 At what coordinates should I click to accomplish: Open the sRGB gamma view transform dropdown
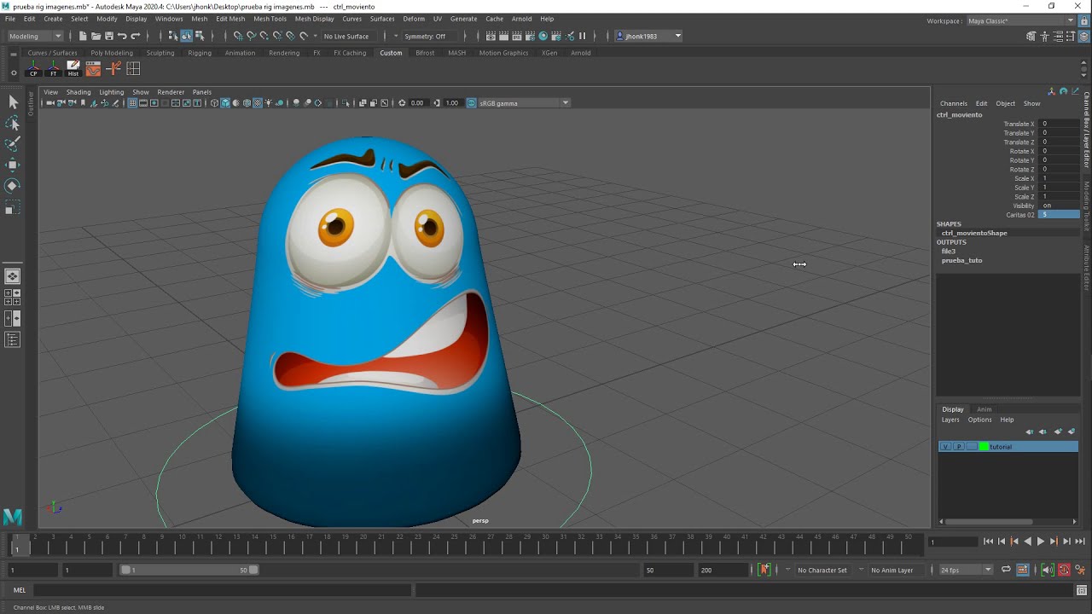coord(523,103)
